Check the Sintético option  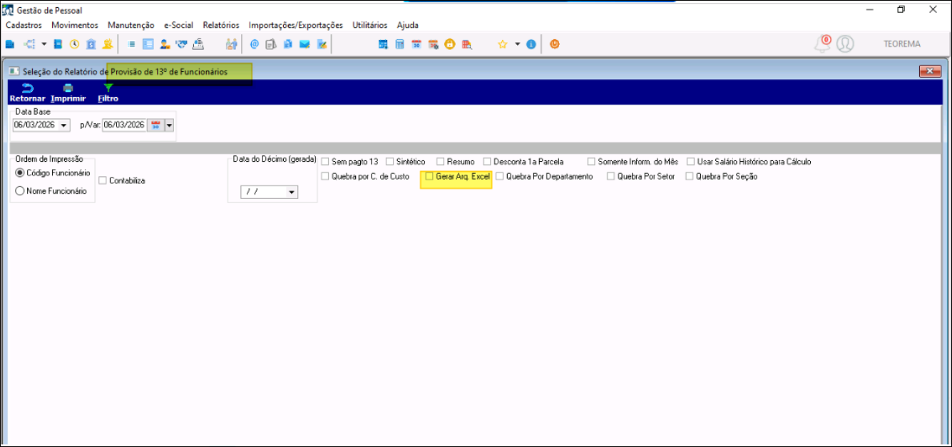(x=389, y=162)
